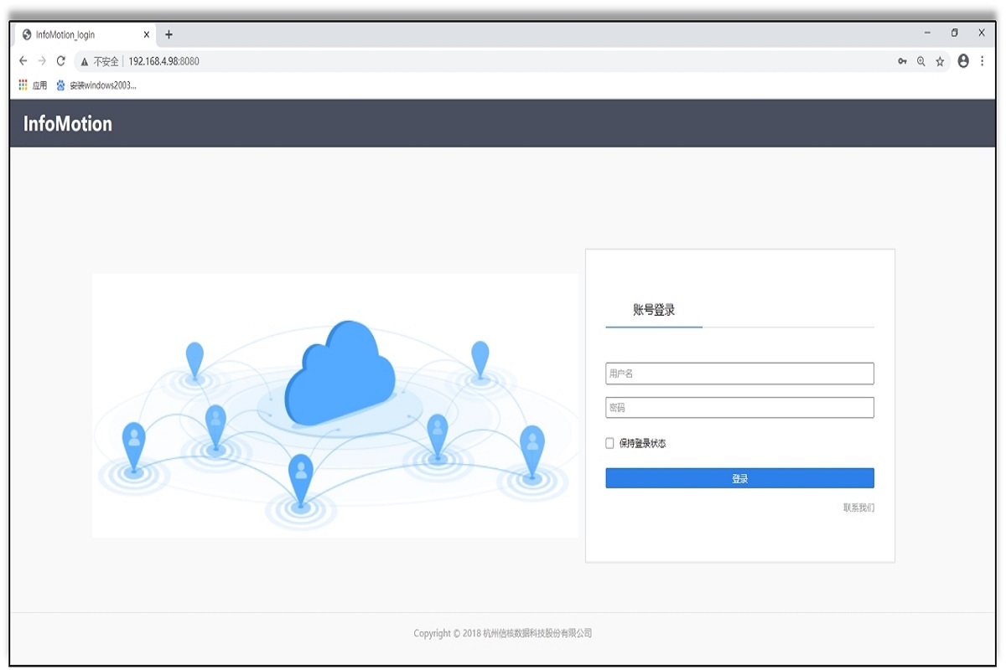Open the Chrome profile avatar icon
This screenshot has height=670, width=1006.
click(963, 61)
